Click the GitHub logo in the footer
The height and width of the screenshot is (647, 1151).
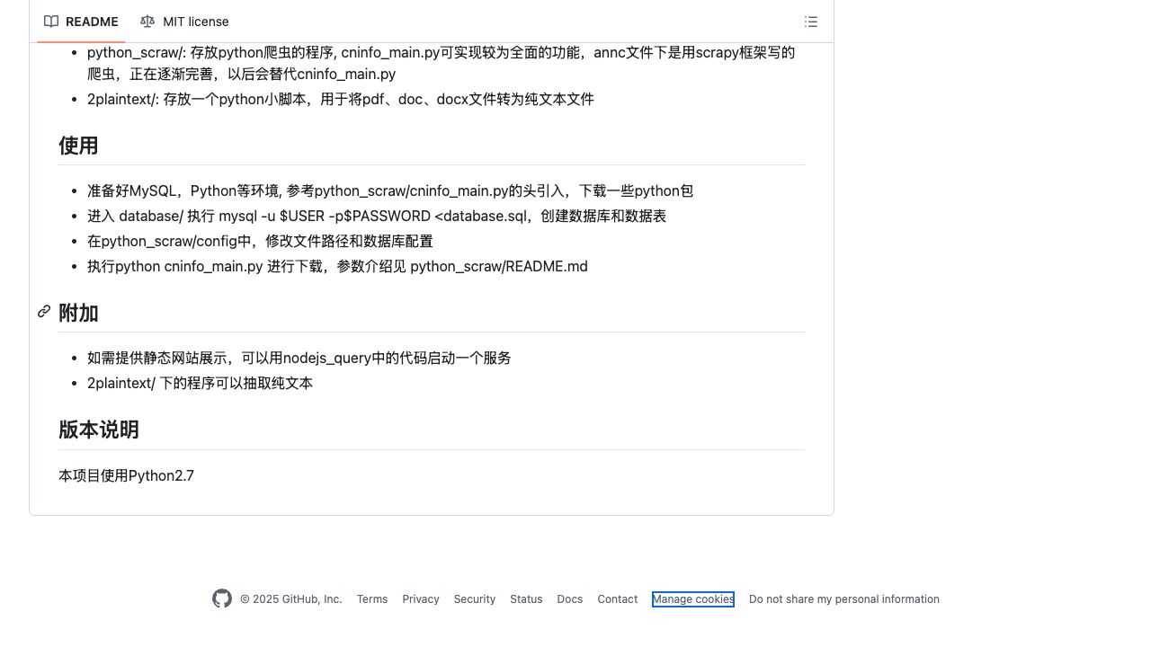coord(222,598)
